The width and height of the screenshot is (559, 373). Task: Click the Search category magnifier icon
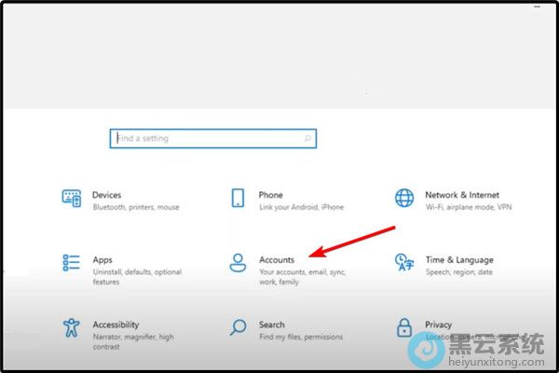(238, 327)
